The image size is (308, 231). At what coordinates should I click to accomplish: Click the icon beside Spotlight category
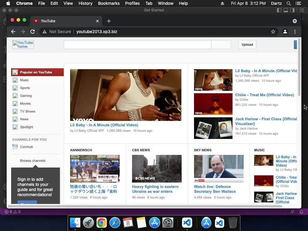click(15, 127)
